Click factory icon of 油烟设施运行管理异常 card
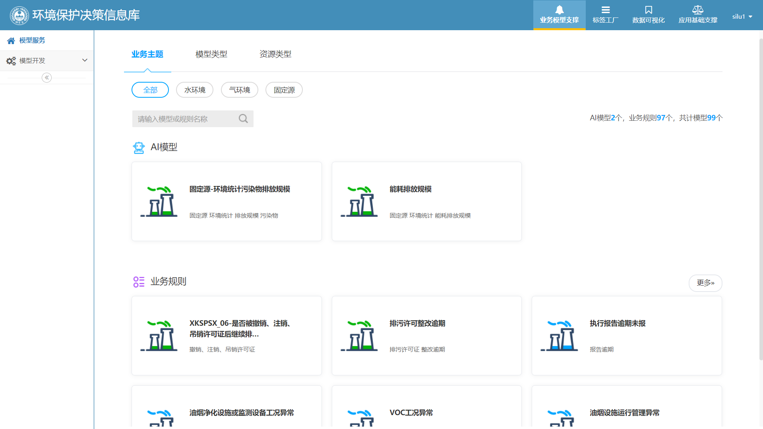The height and width of the screenshot is (429, 763). pyautogui.click(x=561, y=418)
